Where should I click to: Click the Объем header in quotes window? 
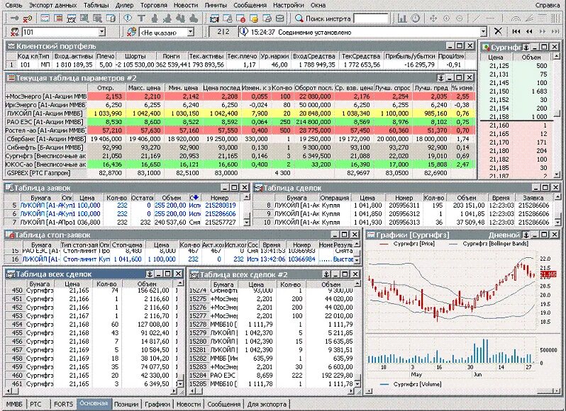531,57
